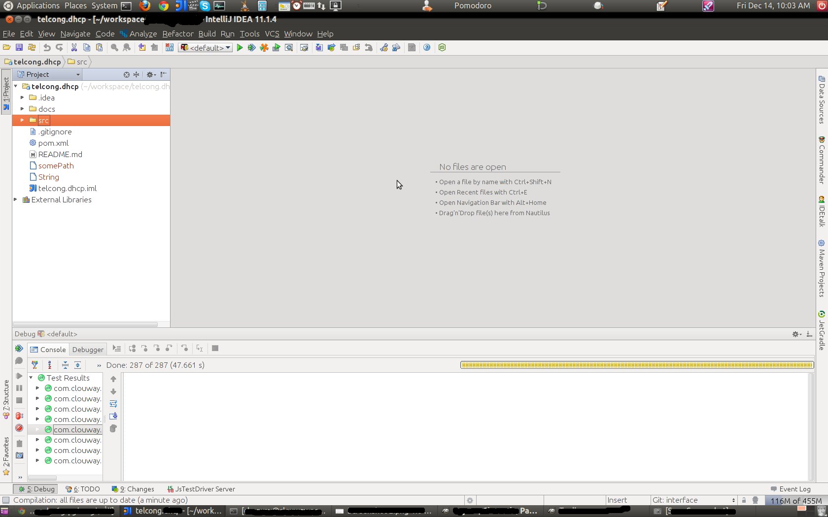Mute breakpoints in the debug sidebar
Image resolution: width=828 pixels, height=517 pixels.
click(19, 428)
